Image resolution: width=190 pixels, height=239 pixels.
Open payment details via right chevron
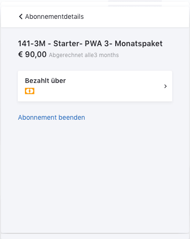[x=166, y=86]
